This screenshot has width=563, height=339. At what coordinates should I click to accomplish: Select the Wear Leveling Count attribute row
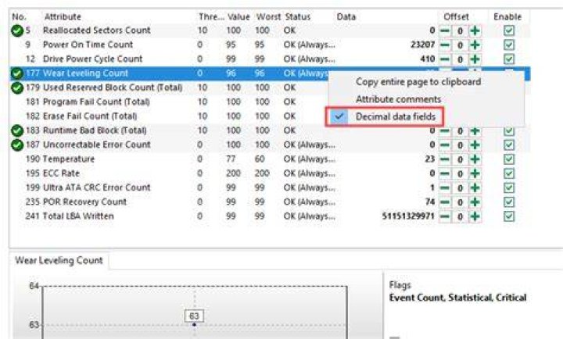(x=270, y=73)
